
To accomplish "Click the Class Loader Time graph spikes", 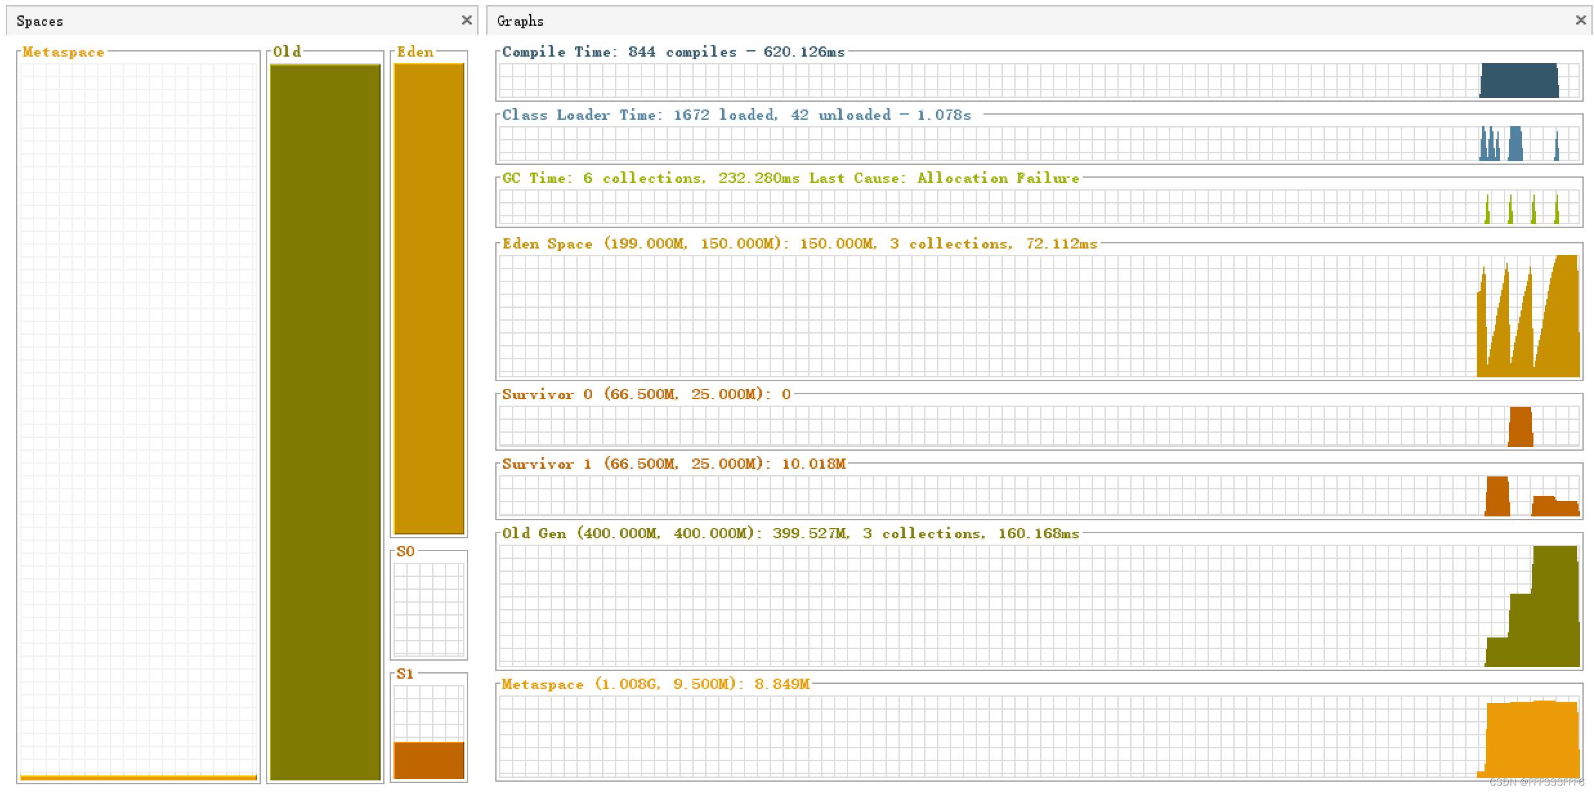I will [1515, 144].
